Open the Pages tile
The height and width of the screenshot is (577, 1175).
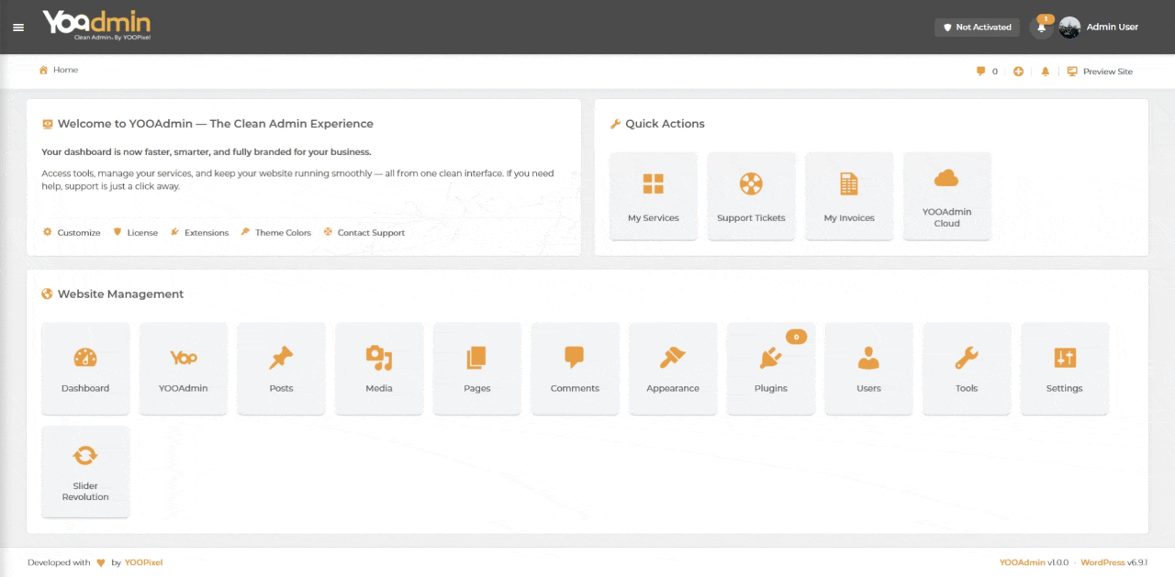(x=477, y=368)
